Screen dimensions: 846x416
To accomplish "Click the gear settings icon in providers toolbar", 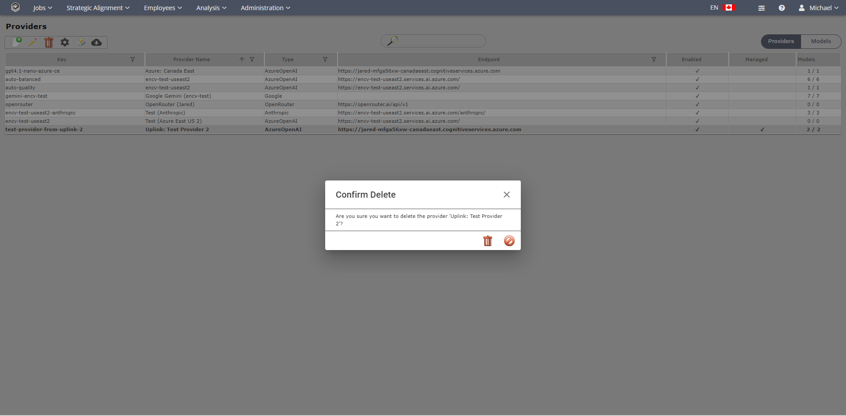I will tap(65, 42).
